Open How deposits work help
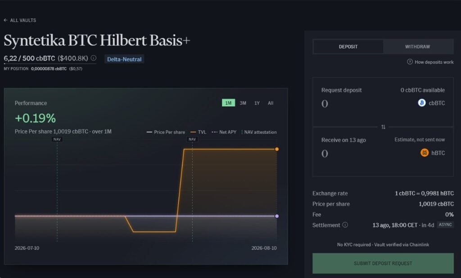 (x=430, y=62)
